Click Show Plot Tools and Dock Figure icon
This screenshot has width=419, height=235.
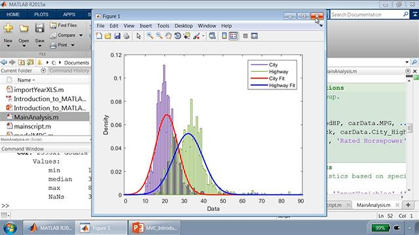pyautogui.click(x=255, y=36)
